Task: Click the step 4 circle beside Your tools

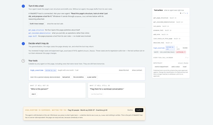Action: click(x=23, y=61)
